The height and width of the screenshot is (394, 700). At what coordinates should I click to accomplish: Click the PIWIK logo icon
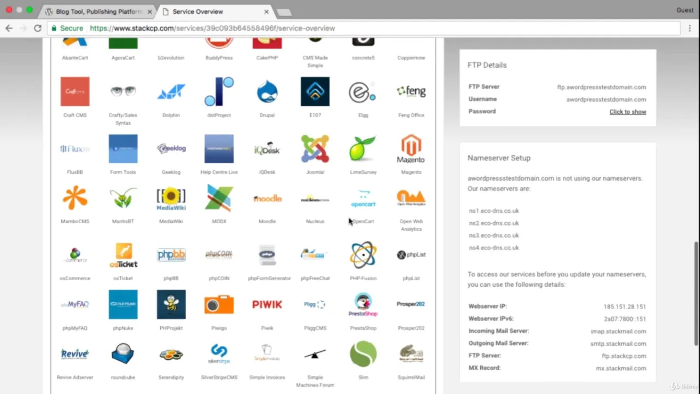coord(267,305)
